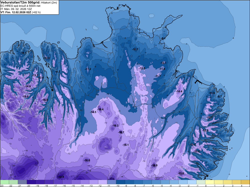Screen dimensions: 250x187
Task: Click the -11.7 temperature value
Action: [158, 76]
